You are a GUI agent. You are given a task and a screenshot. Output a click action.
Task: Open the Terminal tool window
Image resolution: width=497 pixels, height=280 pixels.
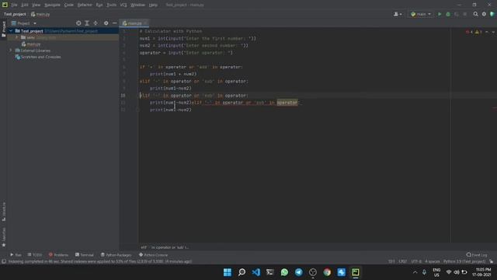(85, 255)
